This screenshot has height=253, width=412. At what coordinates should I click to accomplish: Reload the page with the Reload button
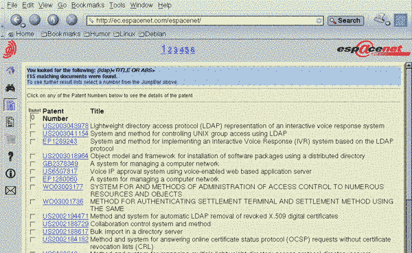click(53, 20)
